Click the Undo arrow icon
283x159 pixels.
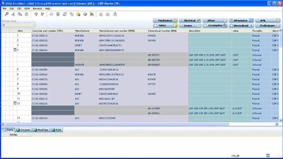tap(36, 14)
